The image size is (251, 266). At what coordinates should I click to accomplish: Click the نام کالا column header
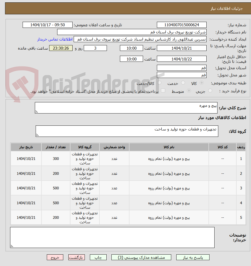pyautogui.click(x=169, y=147)
